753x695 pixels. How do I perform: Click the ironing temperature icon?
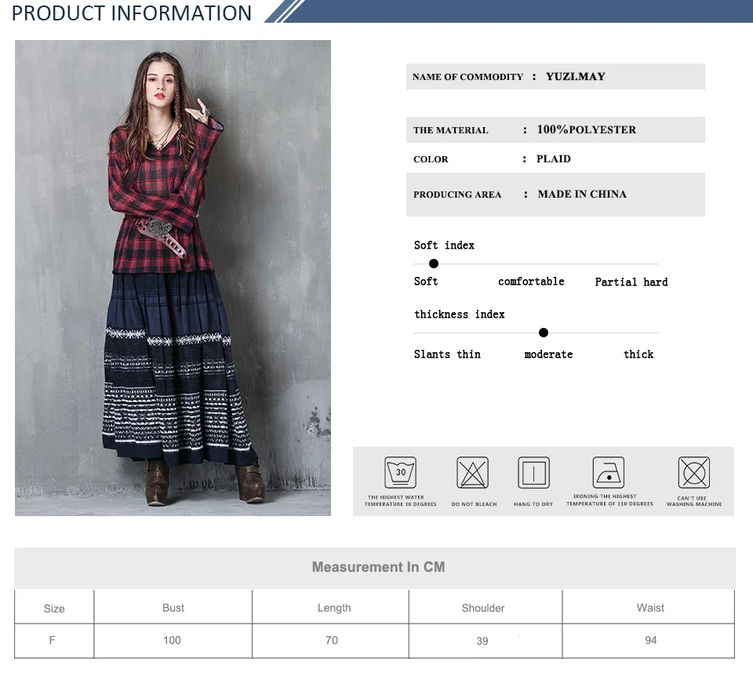[609, 472]
